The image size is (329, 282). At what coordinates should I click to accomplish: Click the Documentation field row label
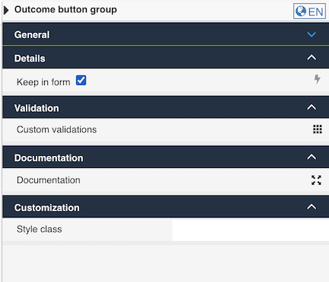tap(49, 180)
